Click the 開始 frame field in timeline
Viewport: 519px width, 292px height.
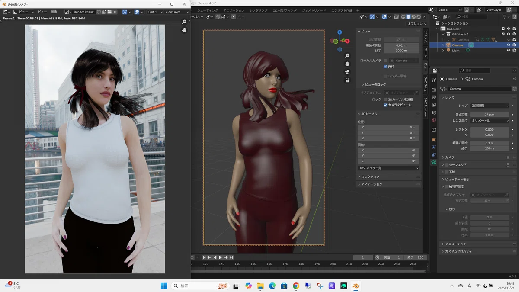[x=391, y=257]
